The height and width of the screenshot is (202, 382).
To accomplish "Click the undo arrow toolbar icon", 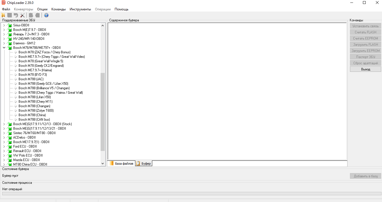I will 16,15.
